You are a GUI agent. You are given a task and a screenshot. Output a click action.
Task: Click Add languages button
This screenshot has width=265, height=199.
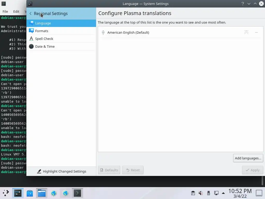tap(248, 158)
